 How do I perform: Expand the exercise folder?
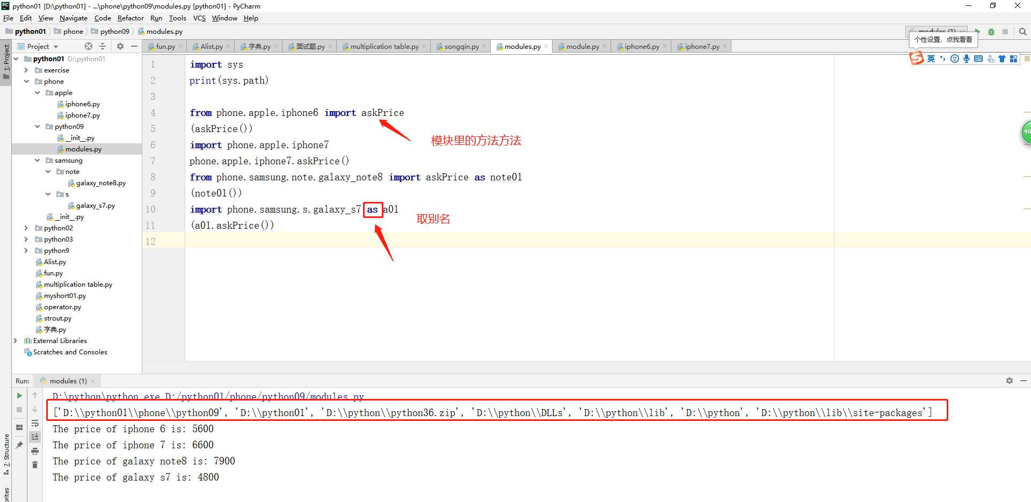[26, 70]
